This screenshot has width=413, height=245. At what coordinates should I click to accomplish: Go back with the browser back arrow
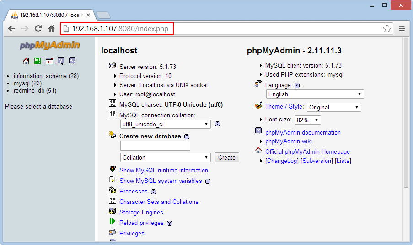pyautogui.click(x=11, y=28)
